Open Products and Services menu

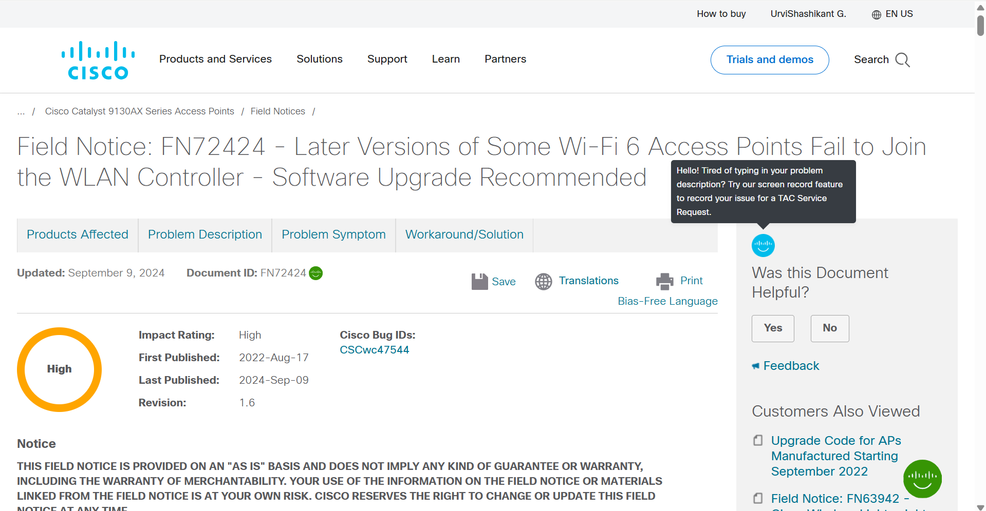coord(215,59)
